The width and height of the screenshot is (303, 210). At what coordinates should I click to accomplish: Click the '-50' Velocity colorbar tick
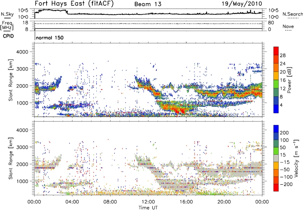click(x=285, y=169)
